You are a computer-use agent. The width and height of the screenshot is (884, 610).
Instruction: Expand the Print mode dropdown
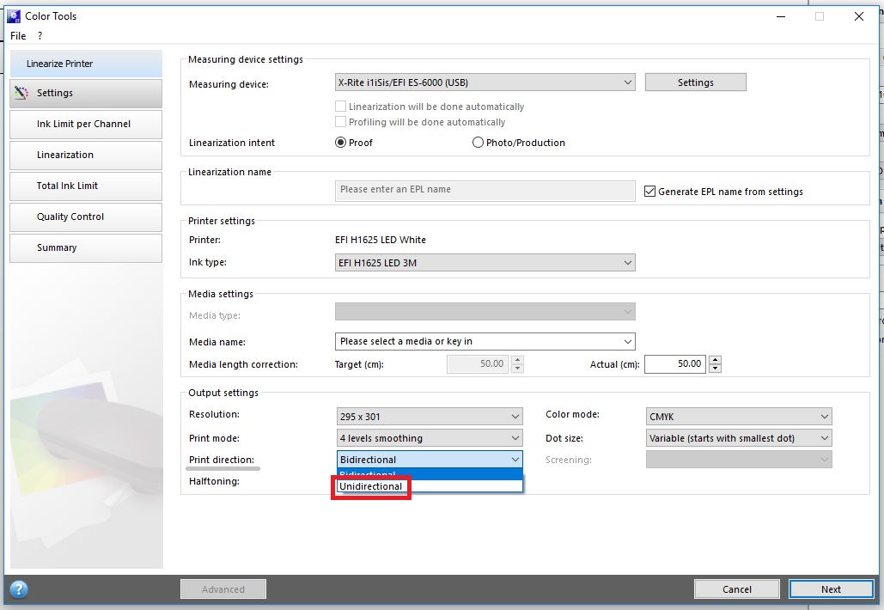[x=430, y=438]
